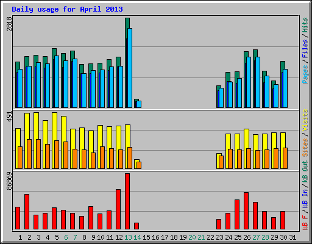Click day 1 on the x-axis
The height and width of the screenshot is (244, 312).
[20, 237]
